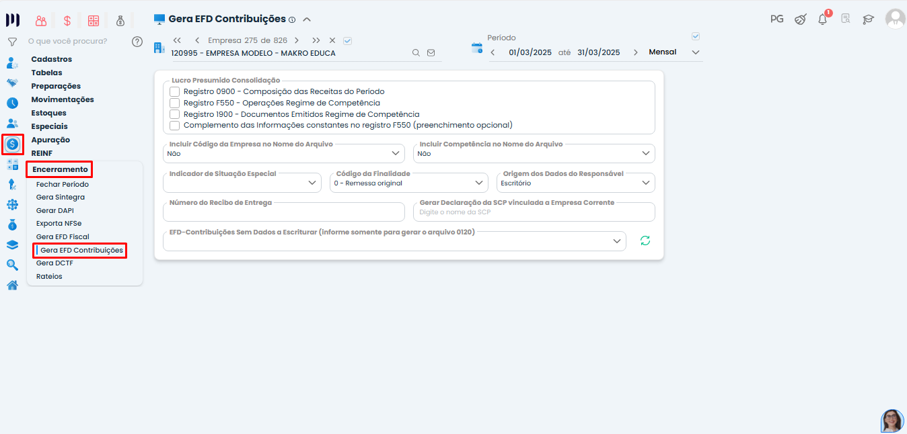Check Complemento das Informações registro F550
The height and width of the screenshot is (434, 907).
pos(175,125)
